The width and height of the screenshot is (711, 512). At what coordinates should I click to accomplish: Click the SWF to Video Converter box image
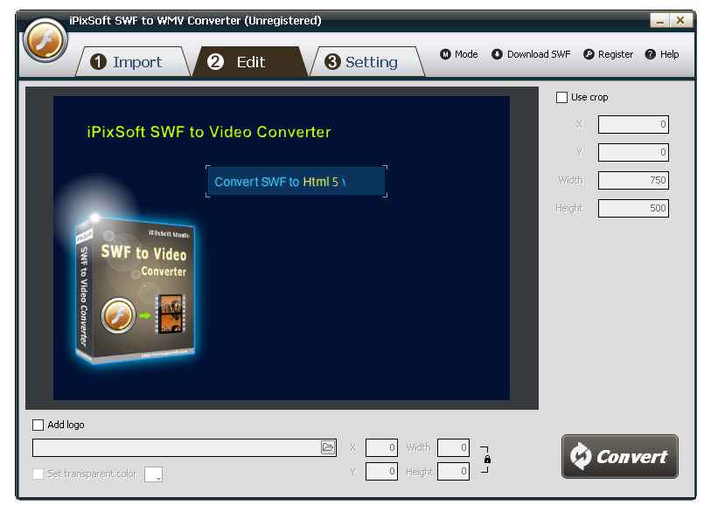(x=136, y=290)
